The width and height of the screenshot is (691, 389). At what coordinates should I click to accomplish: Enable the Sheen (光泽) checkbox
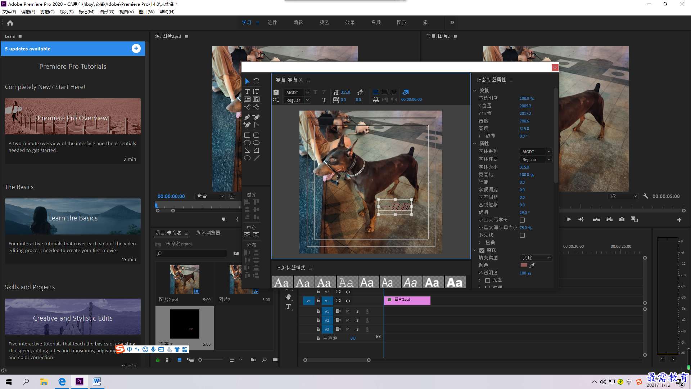point(488,280)
